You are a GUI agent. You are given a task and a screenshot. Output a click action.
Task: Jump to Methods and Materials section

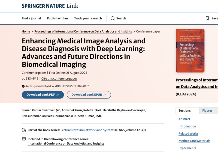pos(194,141)
